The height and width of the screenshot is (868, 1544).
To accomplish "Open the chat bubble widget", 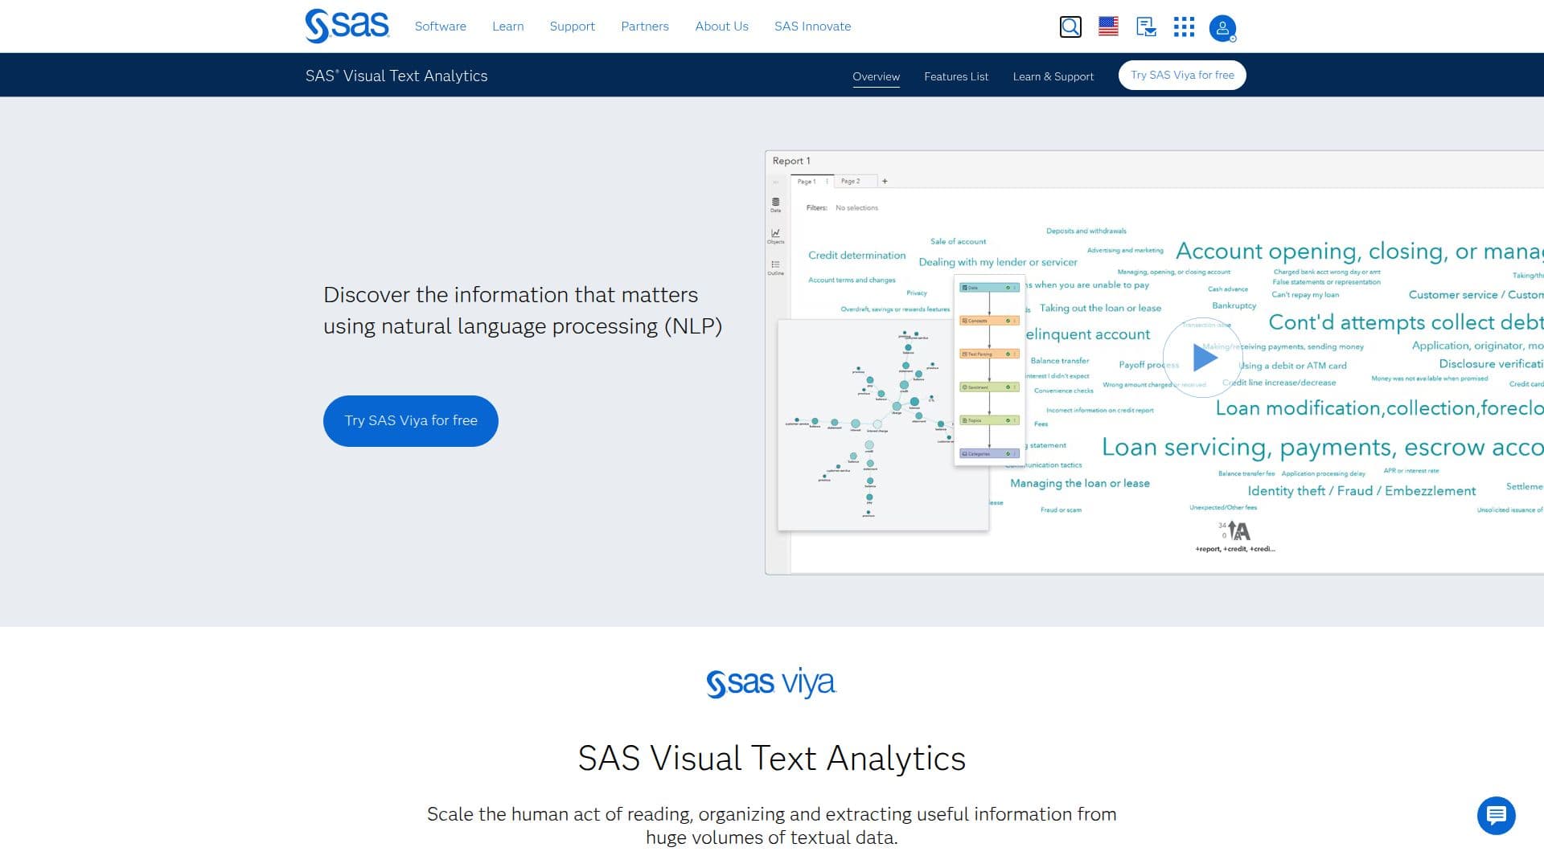I will [1496, 816].
